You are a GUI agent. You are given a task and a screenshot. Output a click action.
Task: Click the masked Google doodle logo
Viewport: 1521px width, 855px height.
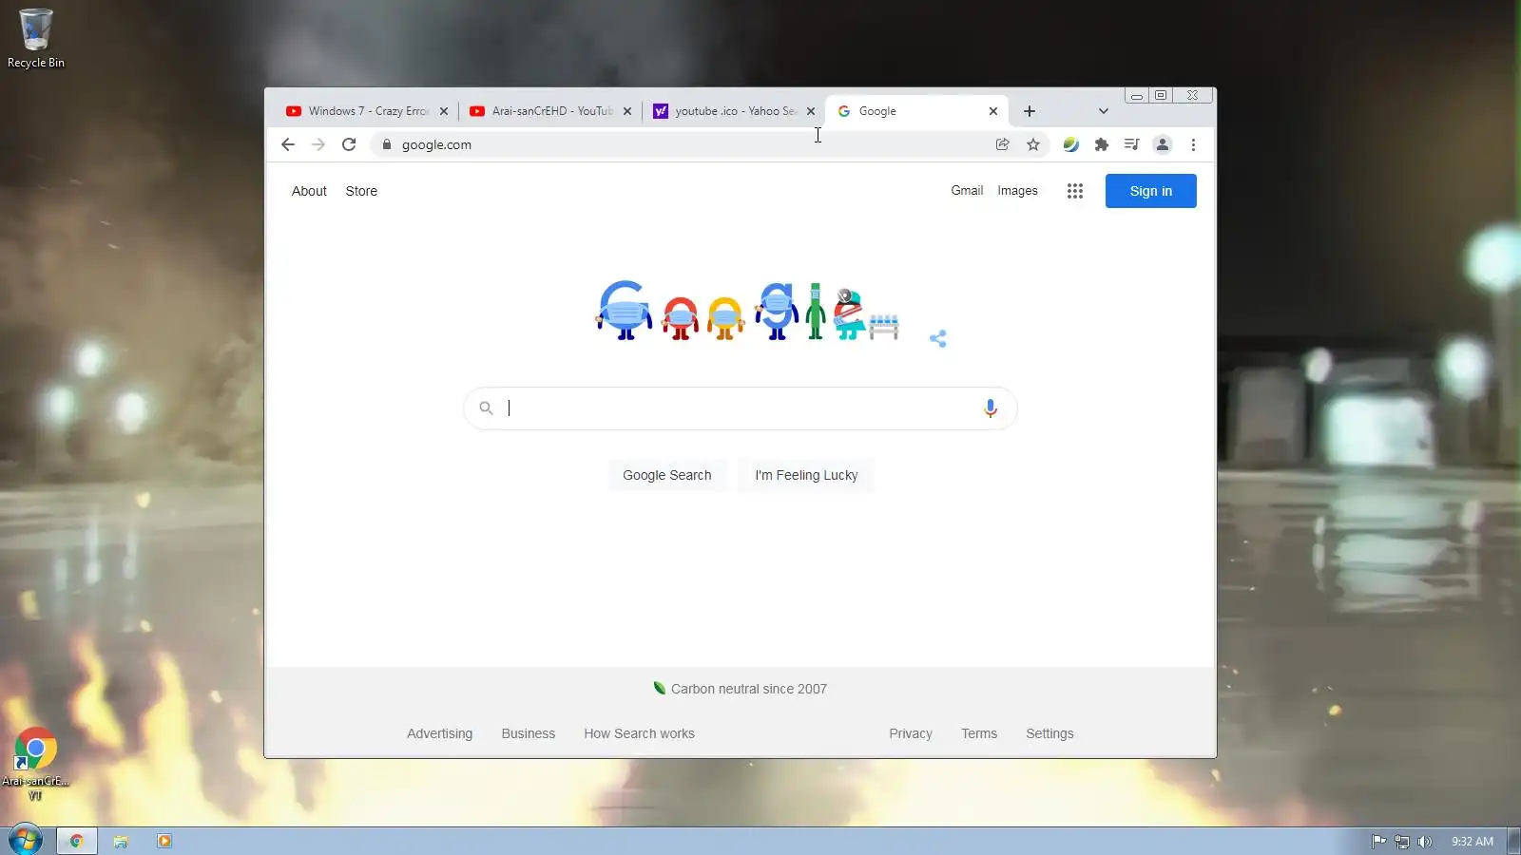pos(747,311)
